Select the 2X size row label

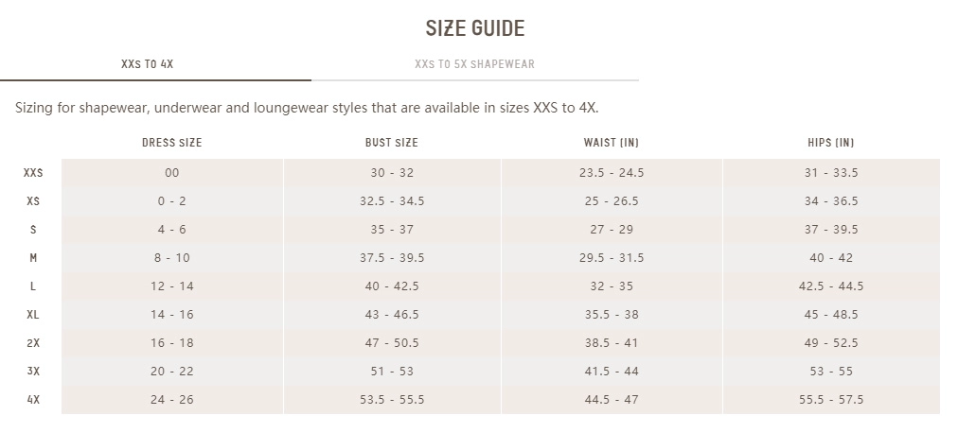point(33,343)
